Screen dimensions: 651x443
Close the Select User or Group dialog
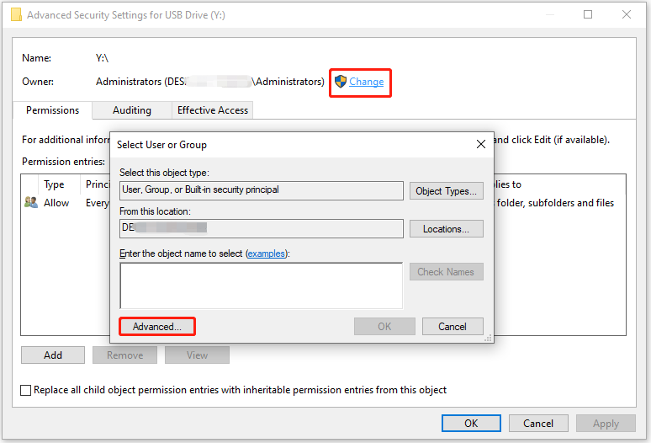[481, 144]
